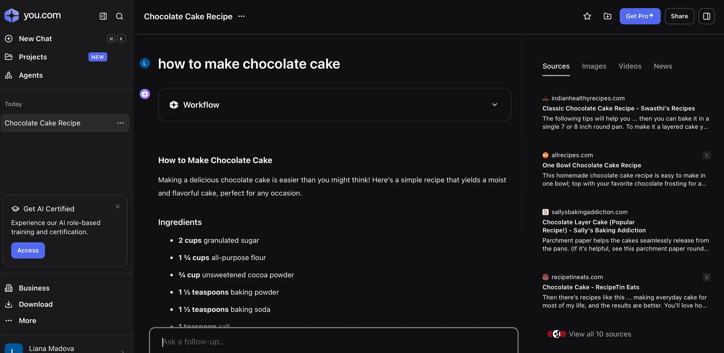Switch to the Images tab
This screenshot has height=353, width=724.
(594, 66)
